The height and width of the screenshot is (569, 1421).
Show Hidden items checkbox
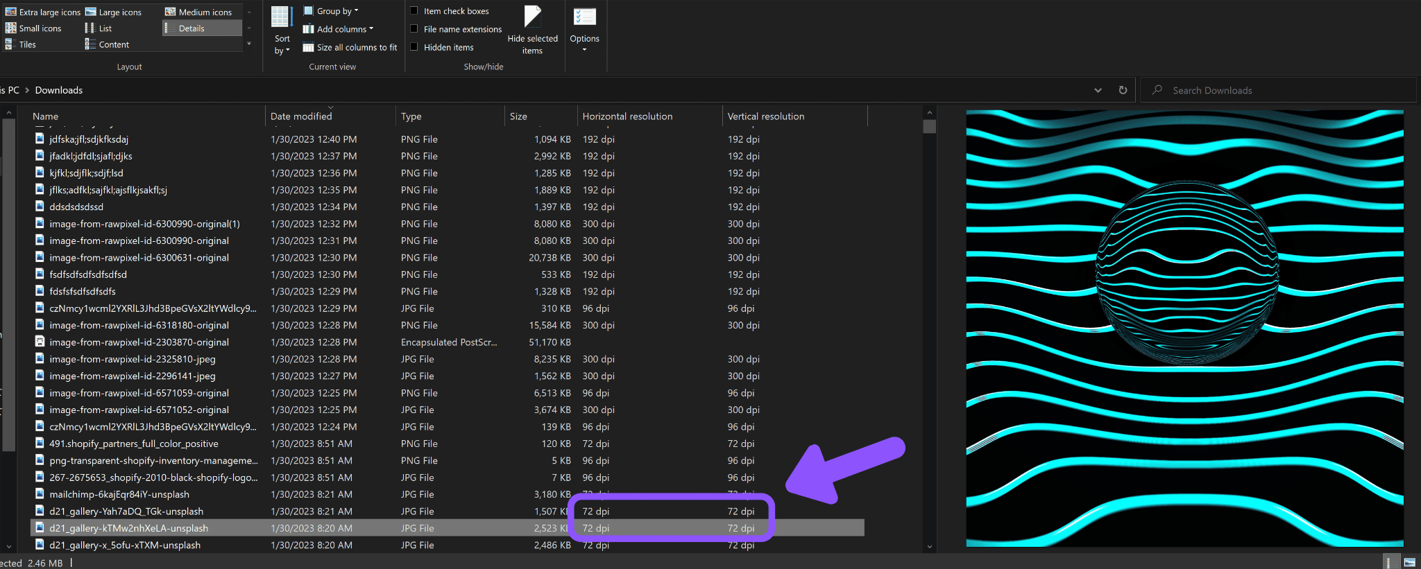pyautogui.click(x=442, y=47)
